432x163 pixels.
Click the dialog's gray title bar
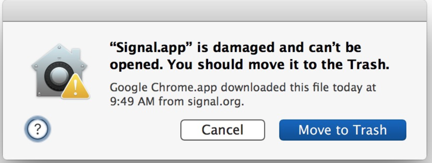[x=214, y=11]
